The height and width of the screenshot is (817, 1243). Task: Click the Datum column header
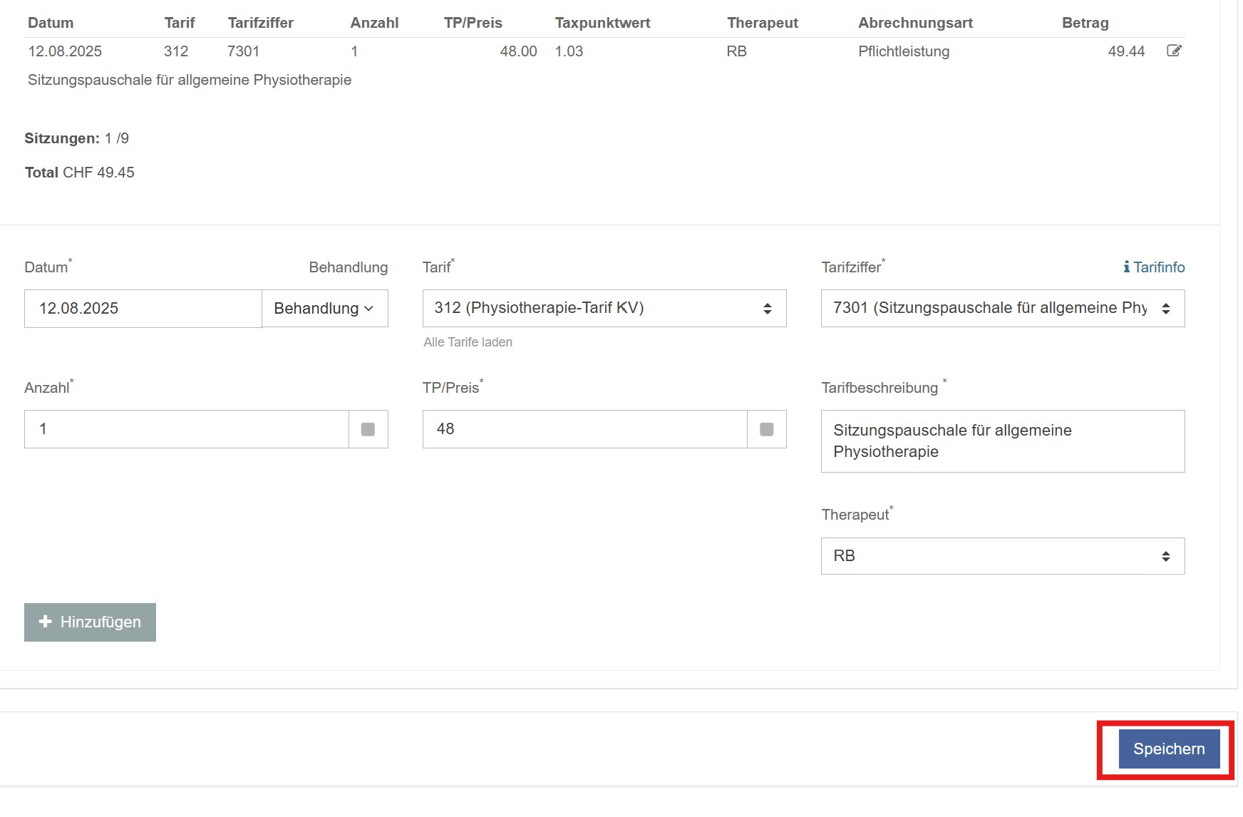(51, 23)
